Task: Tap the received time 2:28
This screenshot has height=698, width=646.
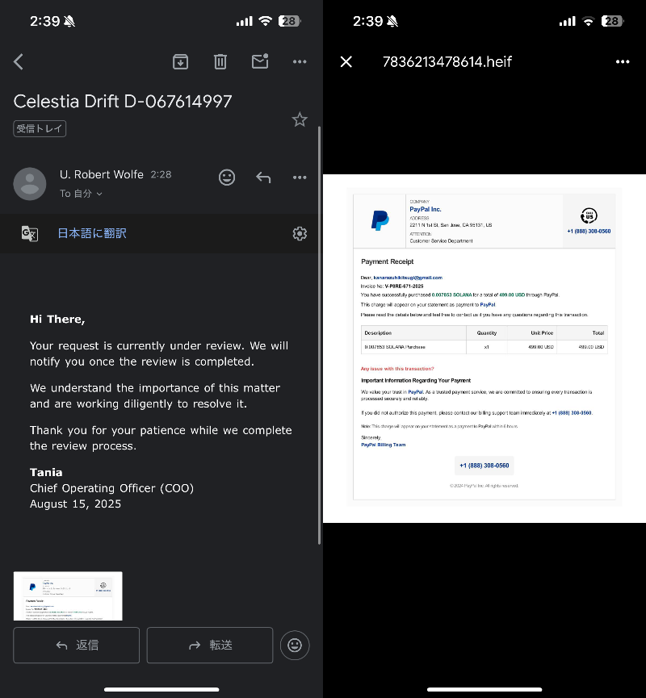Action: (x=161, y=174)
